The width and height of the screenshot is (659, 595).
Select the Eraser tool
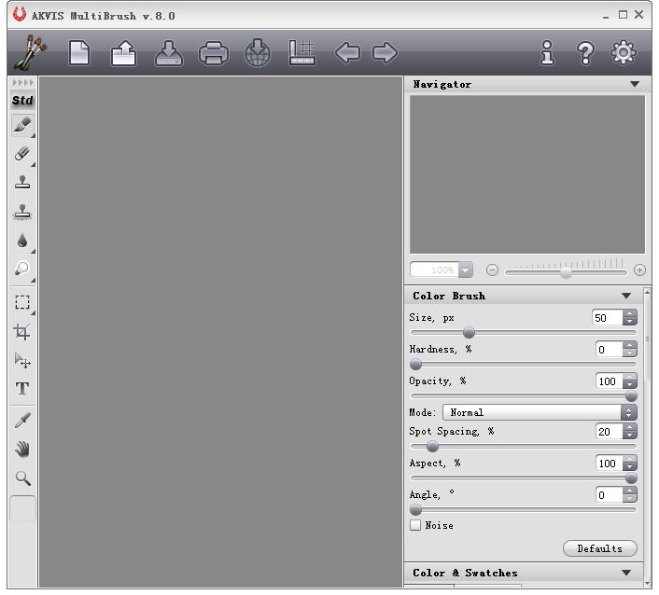tap(22, 154)
